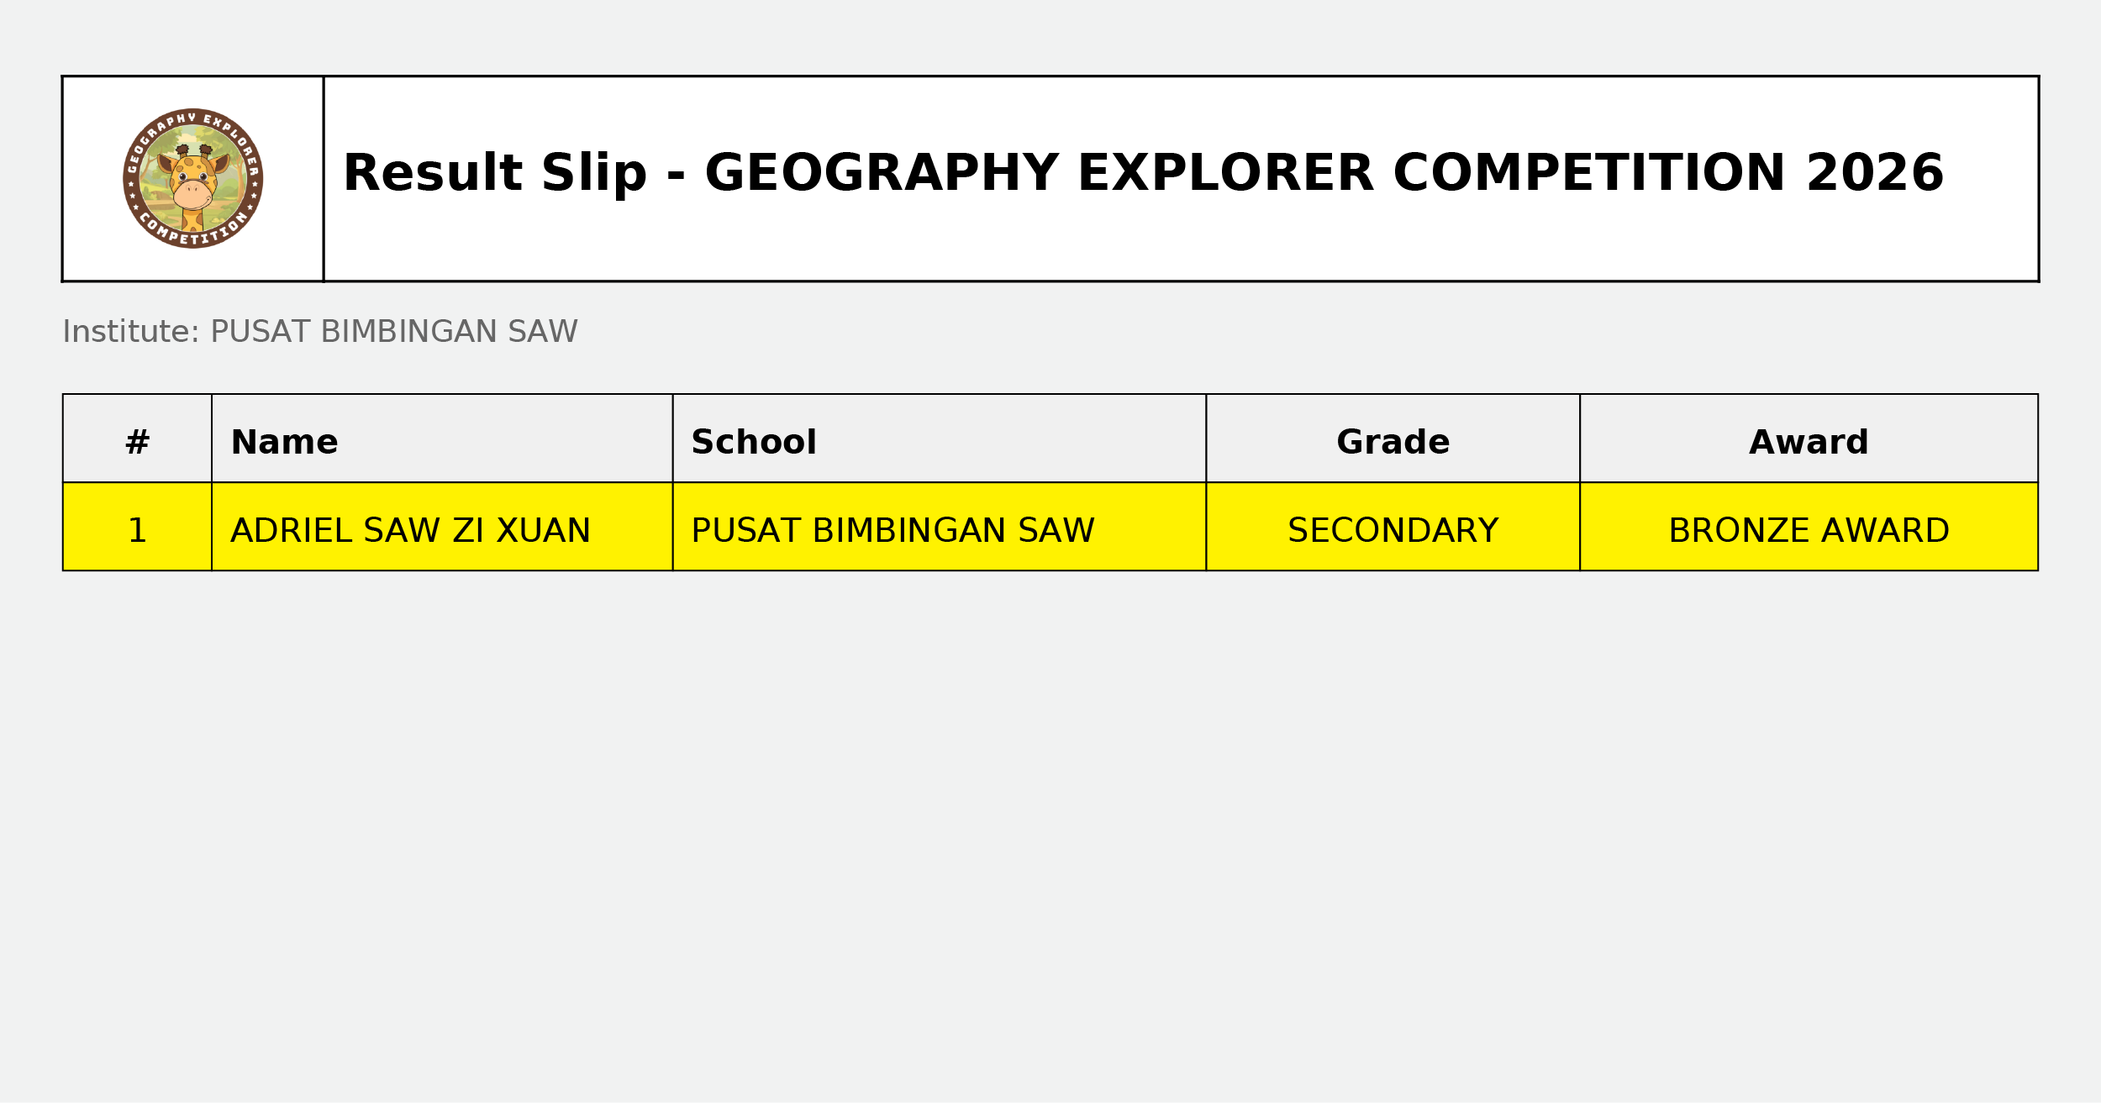Click the word 'EXPLORER' in the heading
This screenshot has height=1103, width=2101.
[1224, 173]
